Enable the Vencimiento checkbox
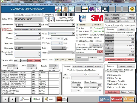Screen dimensions: 137x103 [77, 31]
